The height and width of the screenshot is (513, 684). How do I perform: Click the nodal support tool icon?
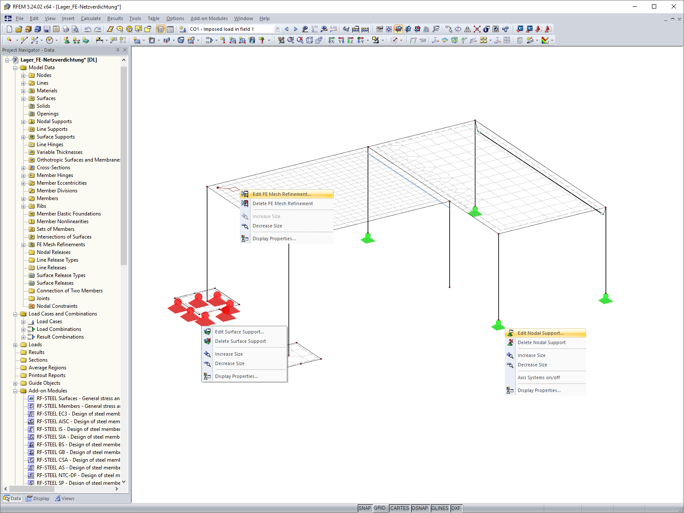click(67, 40)
